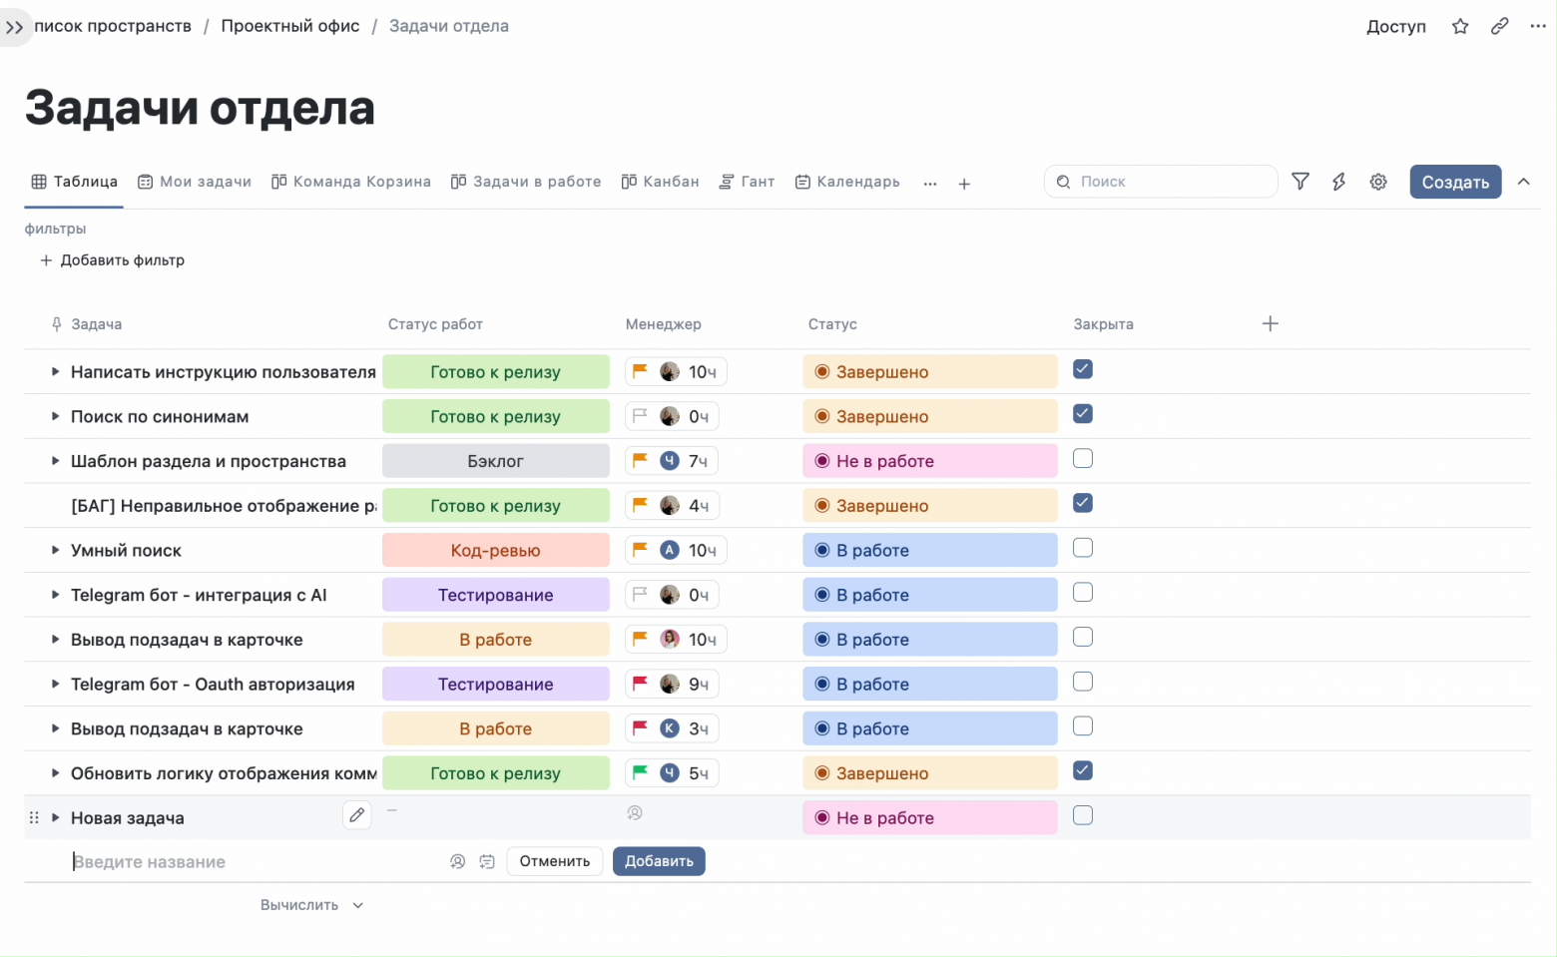Edit Новая задача with pencil icon
The height and width of the screenshot is (957, 1557).
(x=356, y=815)
